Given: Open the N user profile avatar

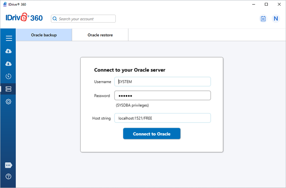Looking at the screenshot, I should click(276, 19).
